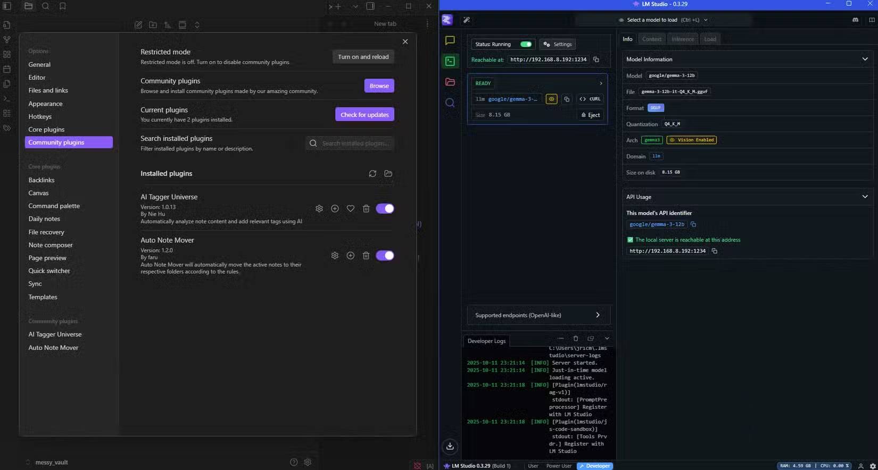Copy the loaded model identifier in READY card

point(567,99)
